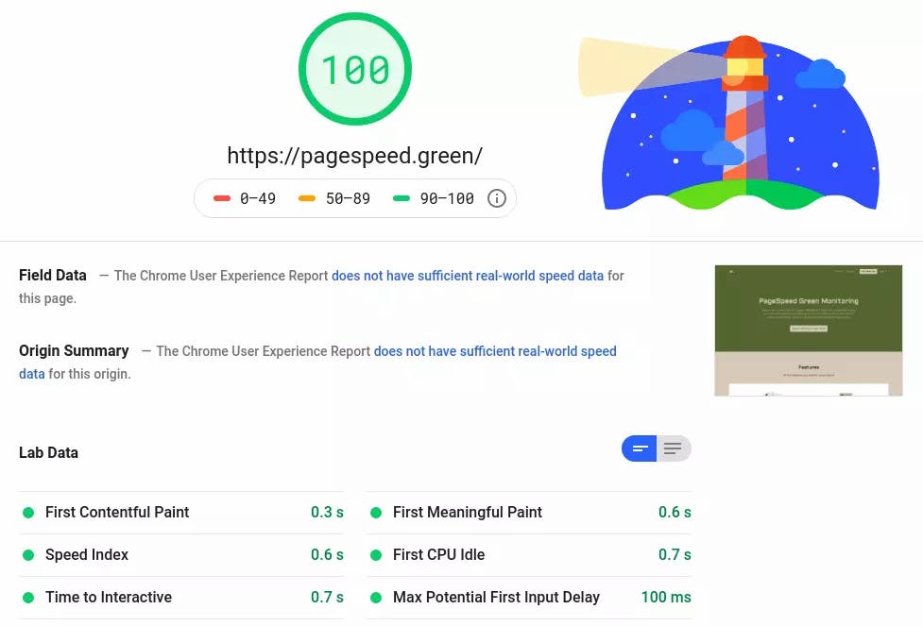Open the Lab Data section header
Image resolution: width=923 pixels, height=626 pixels.
point(48,452)
